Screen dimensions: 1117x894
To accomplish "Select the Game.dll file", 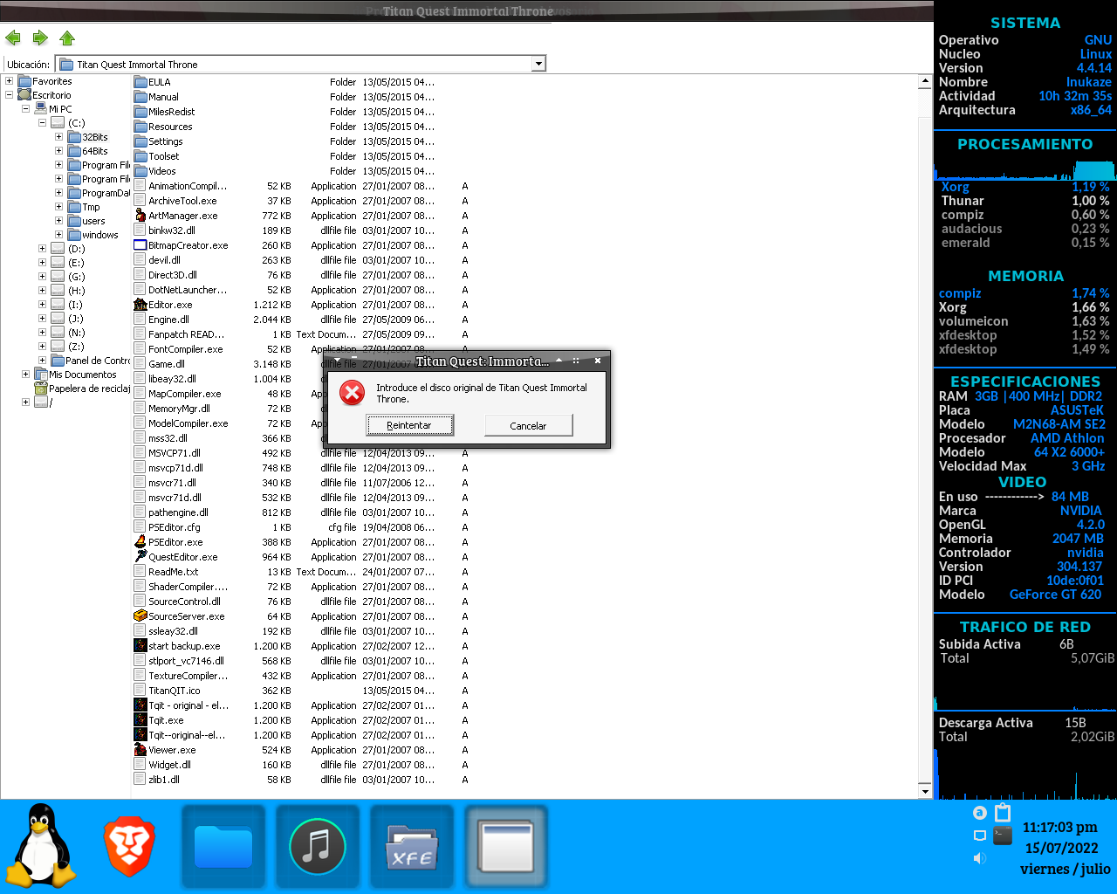I will [x=166, y=364].
